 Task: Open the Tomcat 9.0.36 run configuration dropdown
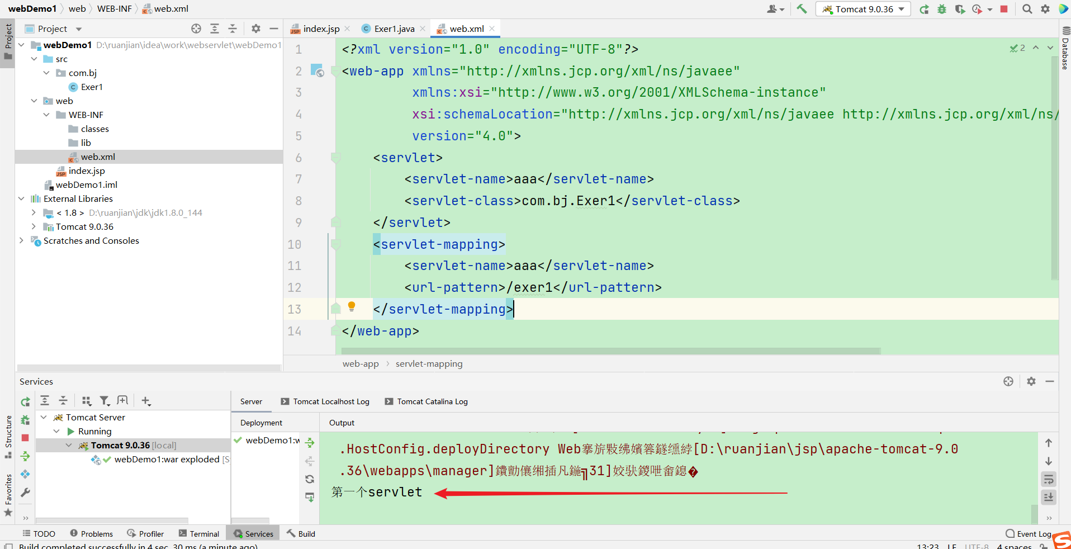point(863,9)
